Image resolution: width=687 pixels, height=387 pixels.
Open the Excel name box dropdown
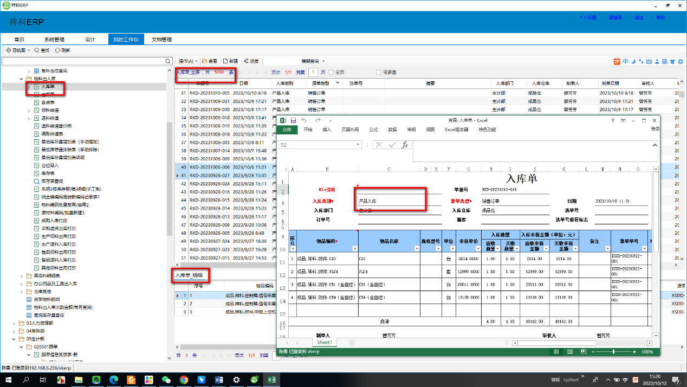(358, 145)
